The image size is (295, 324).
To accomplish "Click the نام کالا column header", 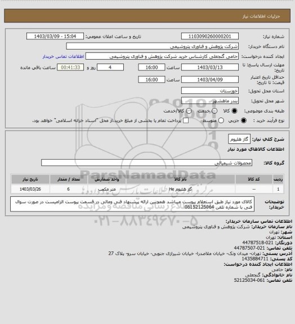I will (180, 179).
